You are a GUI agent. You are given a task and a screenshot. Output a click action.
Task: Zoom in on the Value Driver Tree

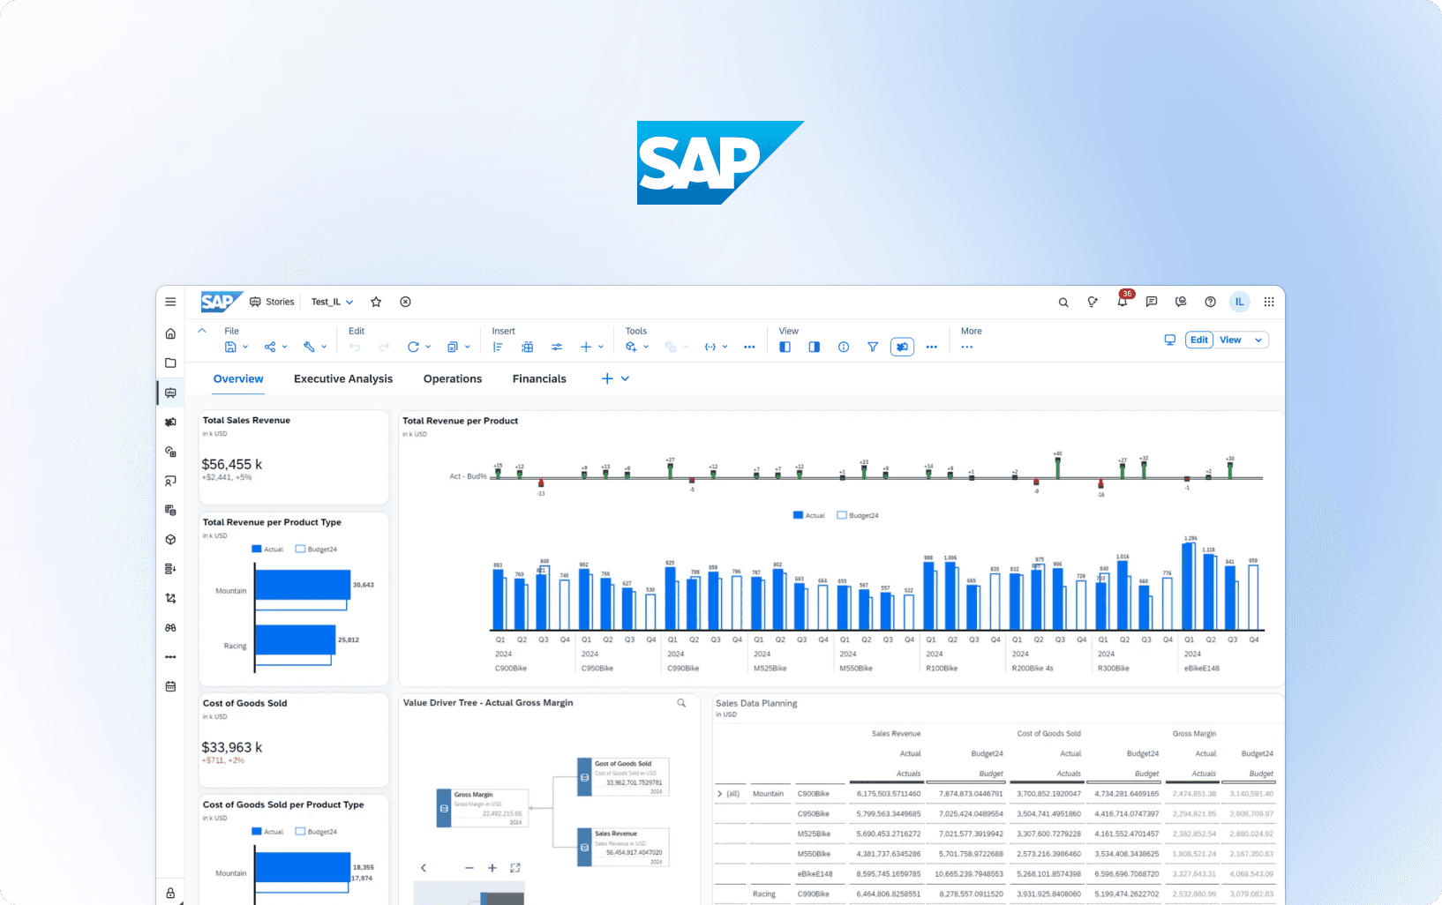pos(492,868)
